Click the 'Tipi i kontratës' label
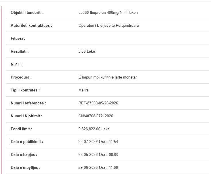Image resolution: width=211 pixels, height=174 pixels. coord(25,90)
